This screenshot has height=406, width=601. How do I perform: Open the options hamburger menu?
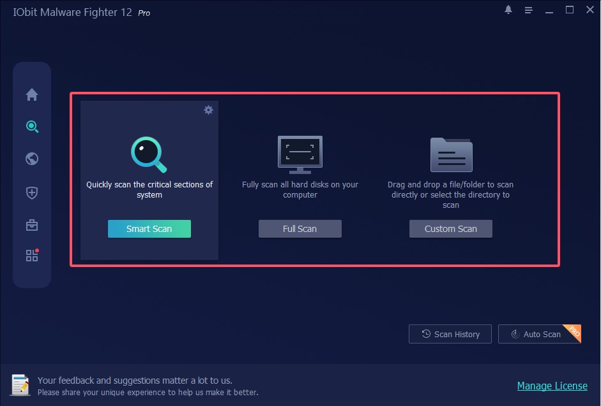click(x=529, y=10)
